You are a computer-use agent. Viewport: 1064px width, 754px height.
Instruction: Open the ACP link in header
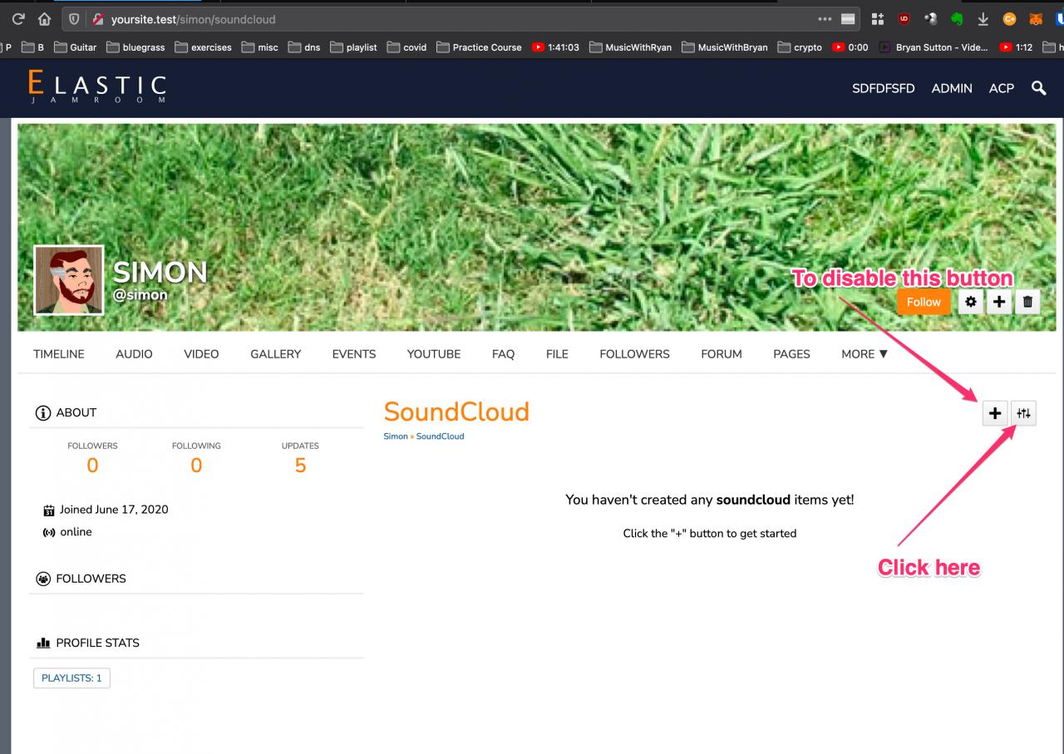1001,88
